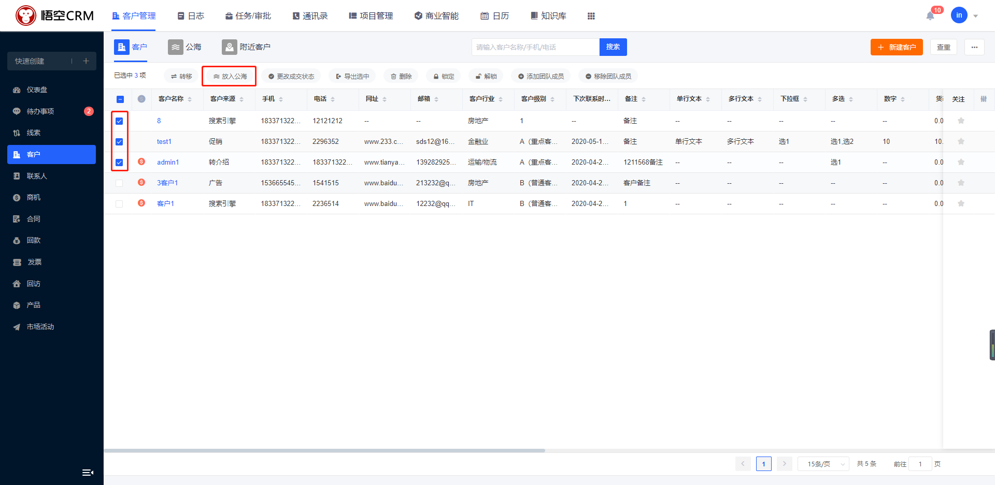Click the user avatar 'in'
Viewport: 995px width, 485px height.
(959, 16)
